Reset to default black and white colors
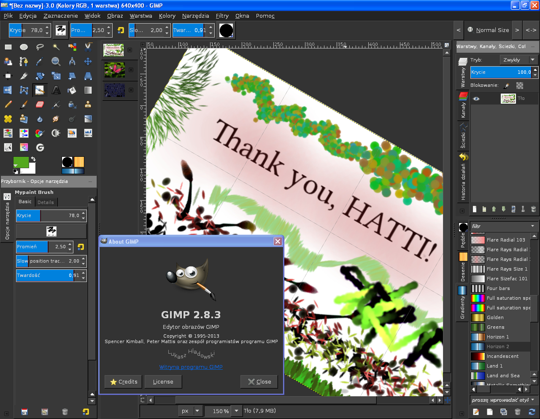Image resolution: width=540 pixels, height=419 pixels. (16, 171)
